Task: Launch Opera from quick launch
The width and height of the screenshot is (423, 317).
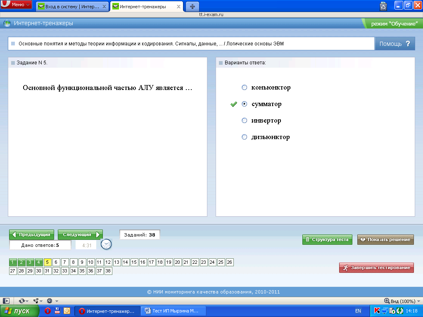Action: (x=48, y=311)
